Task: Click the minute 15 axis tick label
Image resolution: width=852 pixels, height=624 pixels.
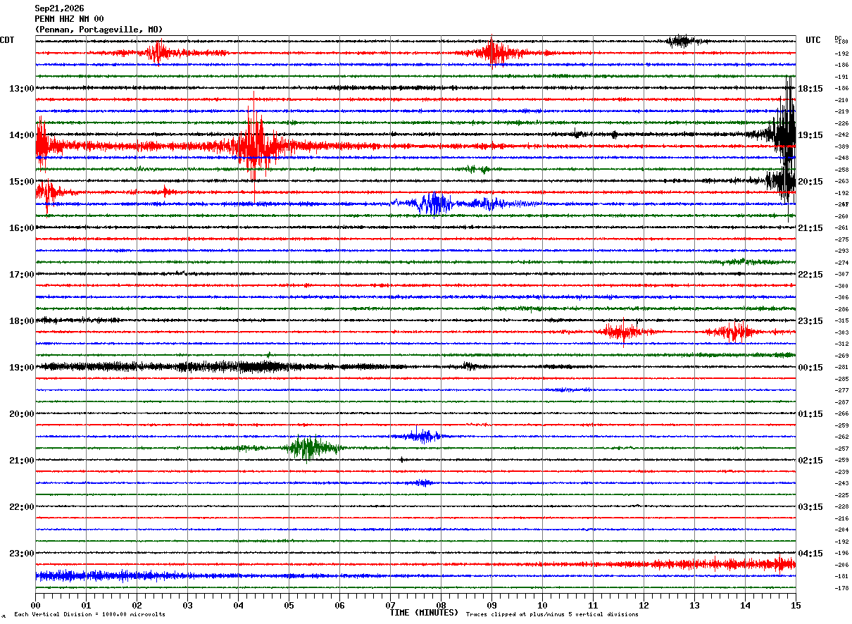Action: point(796,605)
